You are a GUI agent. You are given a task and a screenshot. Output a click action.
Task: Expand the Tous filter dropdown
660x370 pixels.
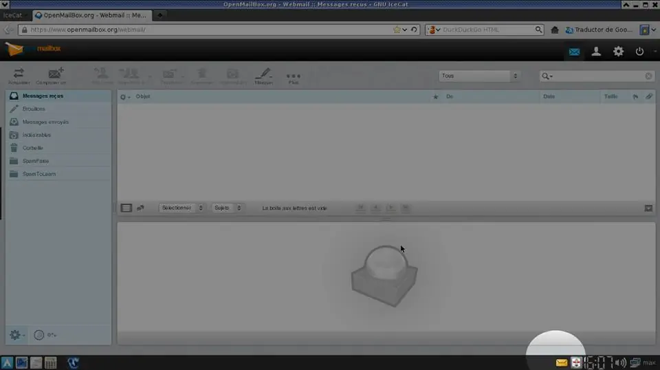coord(478,76)
